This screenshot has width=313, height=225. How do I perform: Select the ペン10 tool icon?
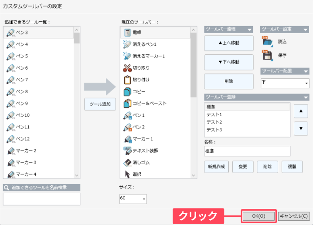[x=10, y=115]
